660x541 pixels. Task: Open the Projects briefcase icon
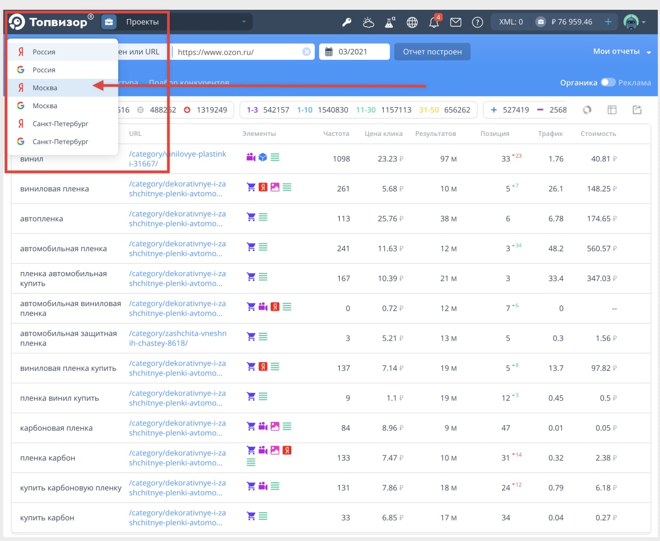pyautogui.click(x=109, y=22)
